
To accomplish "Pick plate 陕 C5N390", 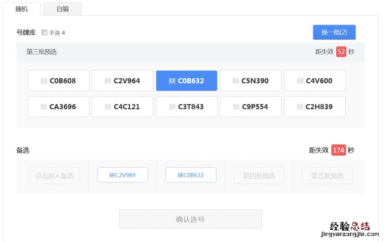I will 251,81.
